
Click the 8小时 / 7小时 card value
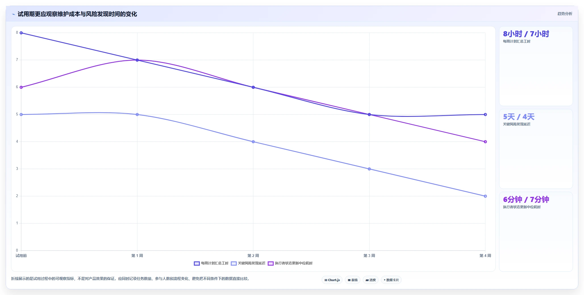coord(526,34)
